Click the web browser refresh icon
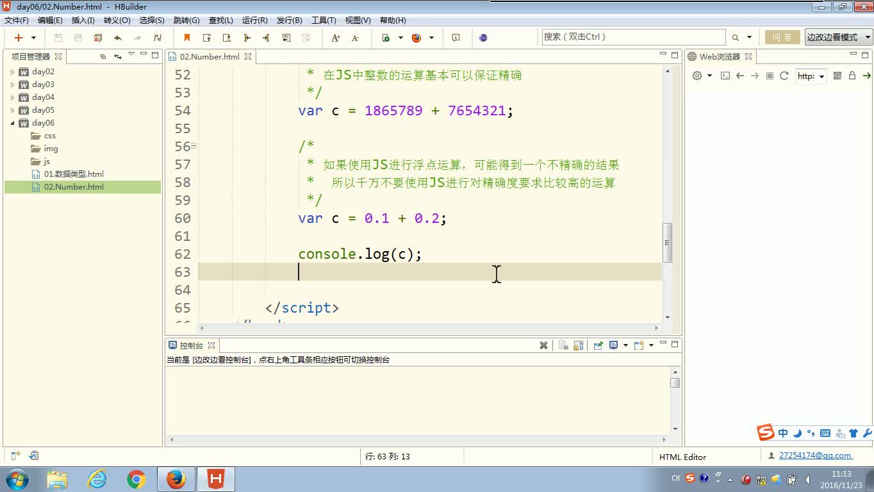This screenshot has height=492, width=874. 784,76
